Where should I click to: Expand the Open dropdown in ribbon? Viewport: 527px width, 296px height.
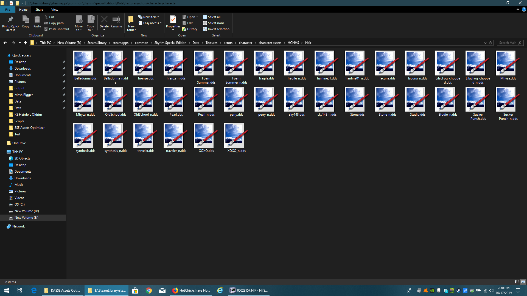click(190, 17)
